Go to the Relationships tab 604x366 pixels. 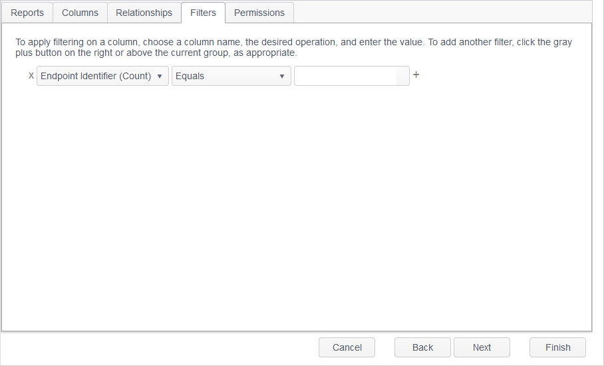click(x=144, y=13)
